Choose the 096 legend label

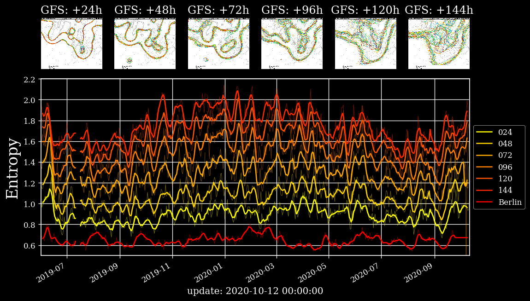pos(505,167)
